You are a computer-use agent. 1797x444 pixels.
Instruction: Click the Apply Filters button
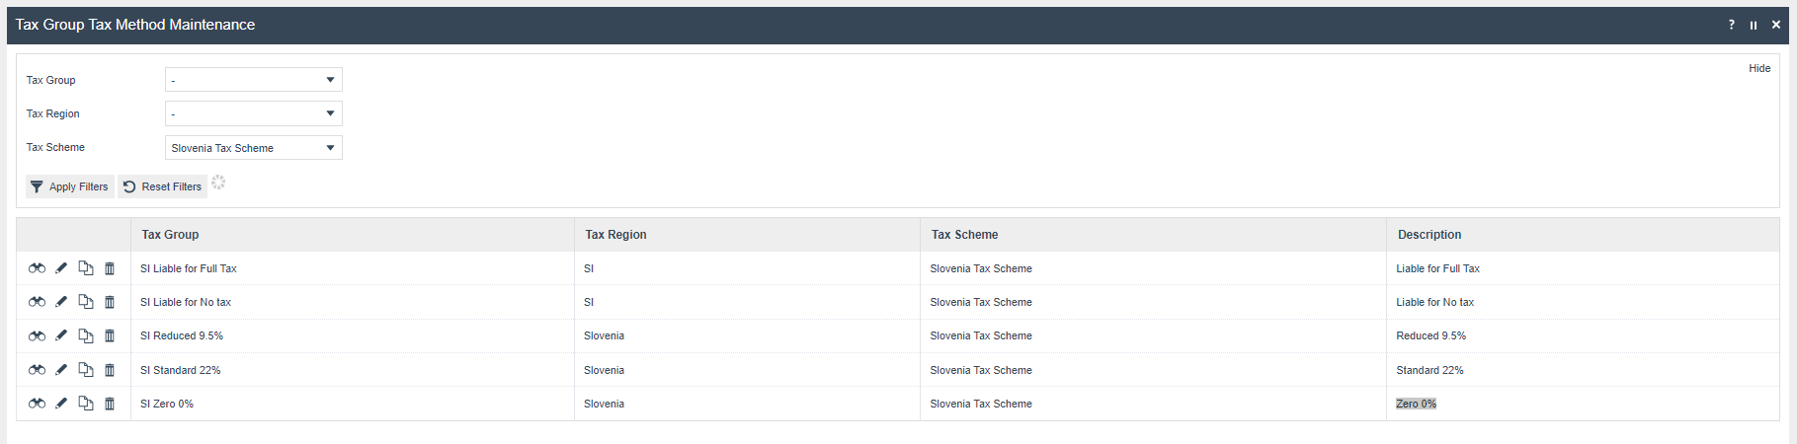[69, 186]
